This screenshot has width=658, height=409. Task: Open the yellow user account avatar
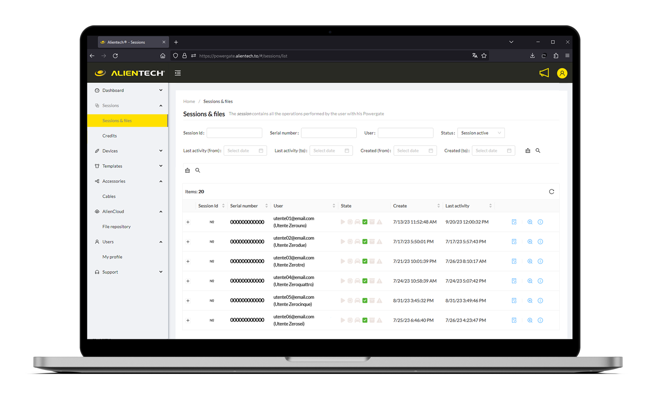tap(562, 73)
